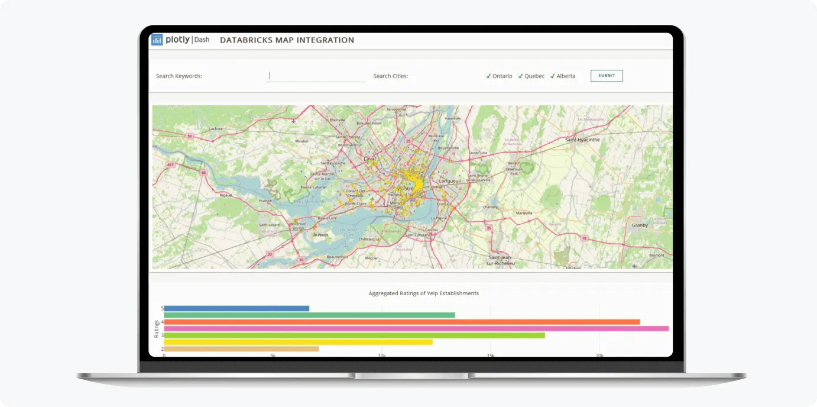Click the Plotly bar-chart logo icon

(157, 40)
